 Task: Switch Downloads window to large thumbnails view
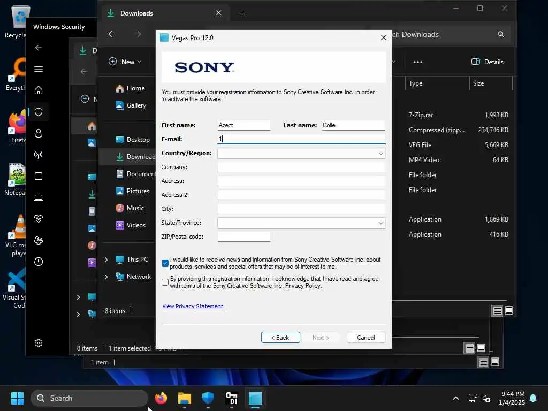pyautogui.click(x=509, y=310)
